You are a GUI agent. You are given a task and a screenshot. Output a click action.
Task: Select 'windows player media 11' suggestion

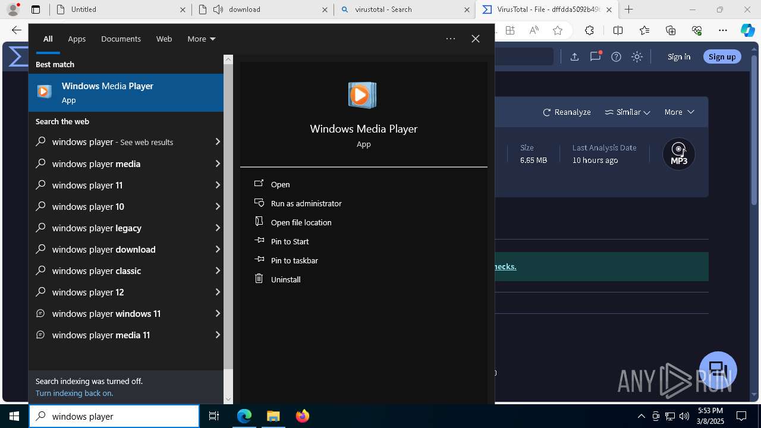click(x=126, y=335)
